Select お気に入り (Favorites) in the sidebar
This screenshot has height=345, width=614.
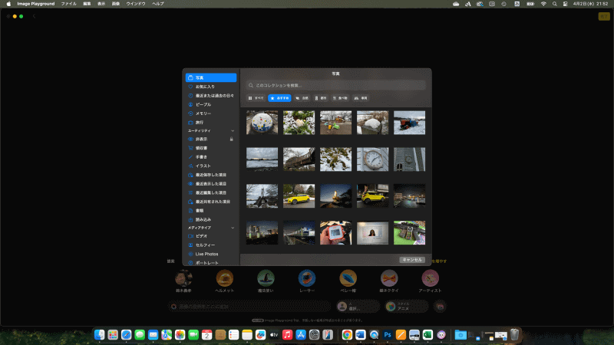pos(203,87)
